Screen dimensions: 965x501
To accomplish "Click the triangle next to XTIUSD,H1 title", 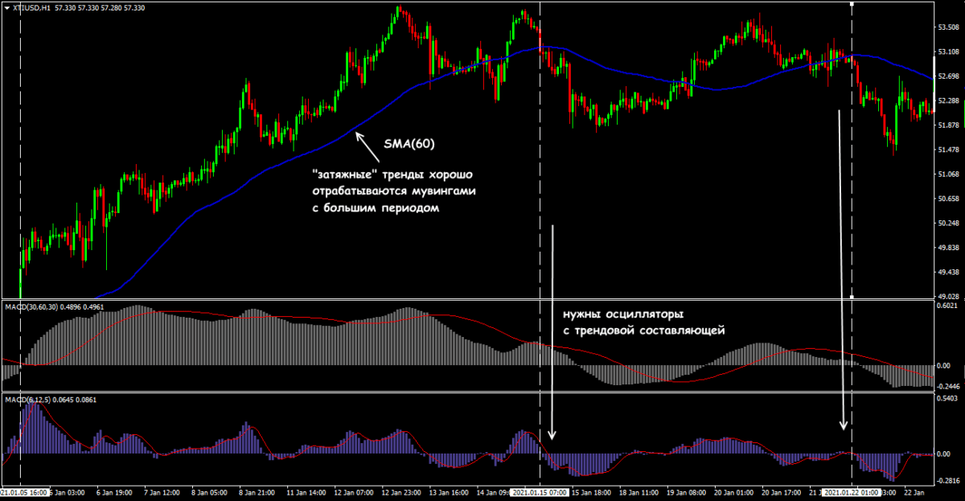I will 6,7.
